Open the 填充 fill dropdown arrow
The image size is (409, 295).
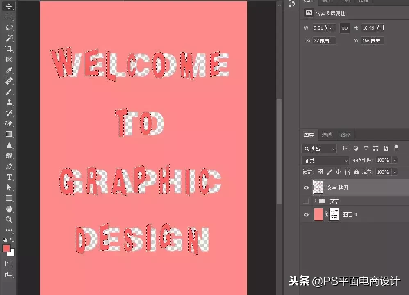[395, 172]
